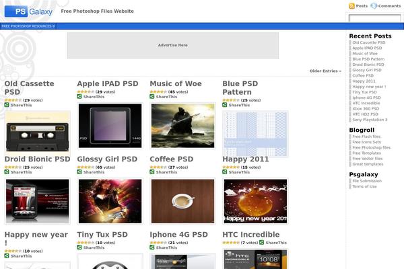Open Tiny Tux PSD in Recent Posts
The width and height of the screenshot is (404, 269).
pos(364,92)
